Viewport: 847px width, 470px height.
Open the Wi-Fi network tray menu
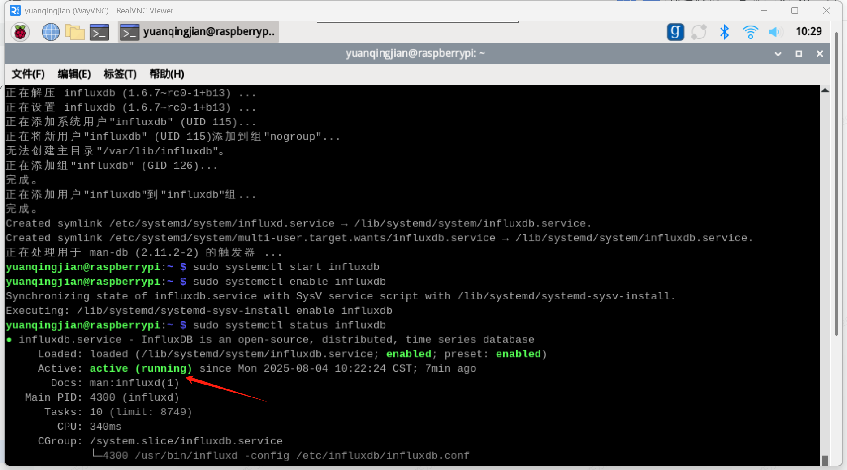pyautogui.click(x=750, y=32)
